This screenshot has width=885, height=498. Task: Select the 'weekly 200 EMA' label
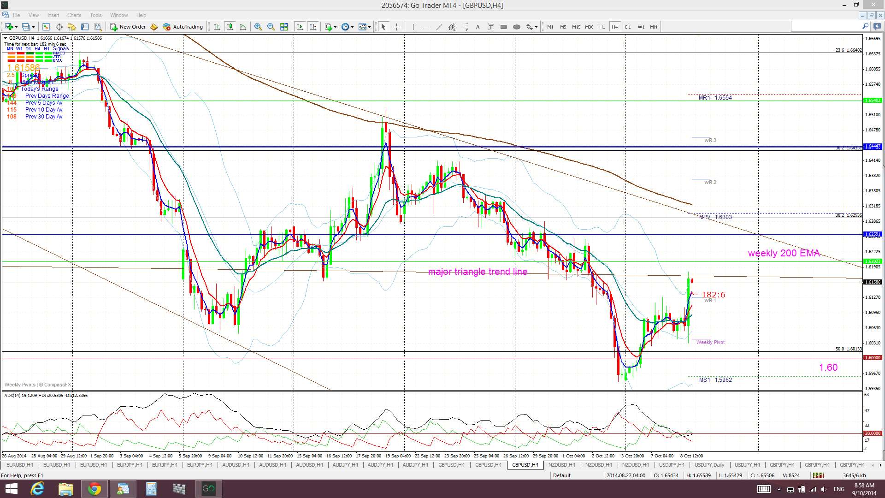(784, 253)
